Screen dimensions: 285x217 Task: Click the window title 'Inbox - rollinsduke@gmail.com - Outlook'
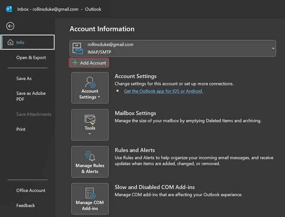59,9
